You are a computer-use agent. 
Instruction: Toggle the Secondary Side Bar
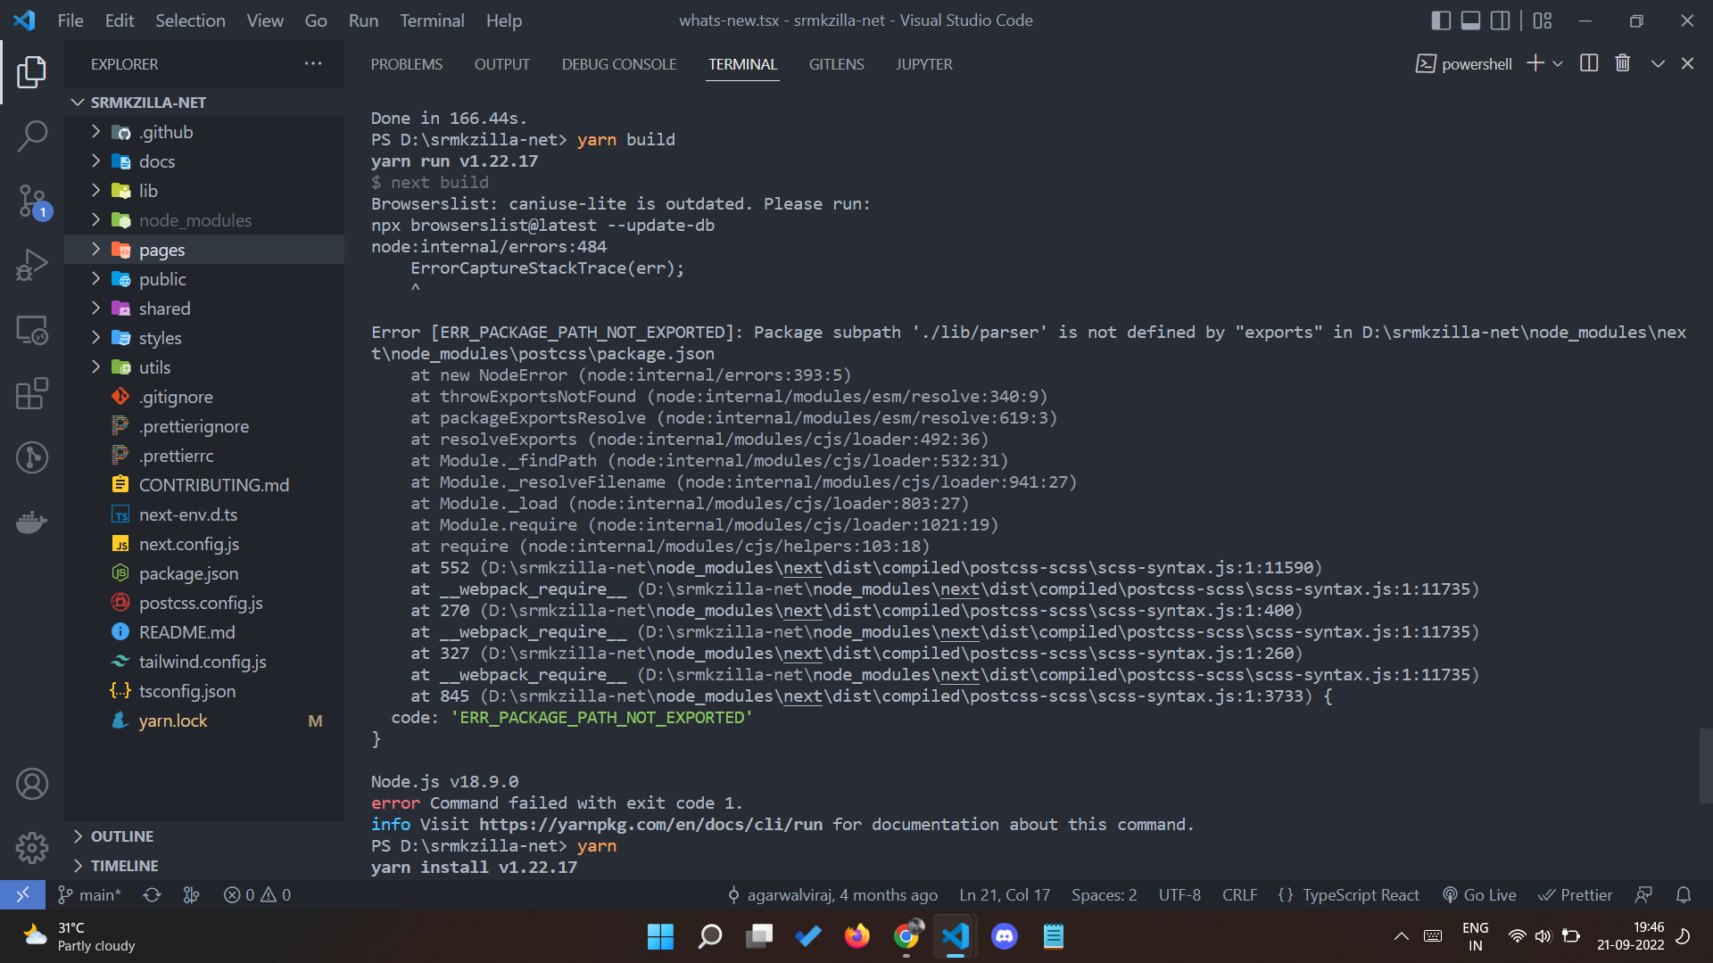pyautogui.click(x=1500, y=20)
